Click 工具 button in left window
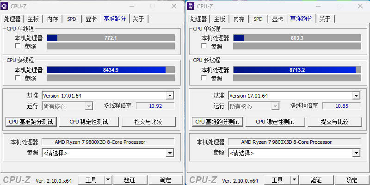Screen dimensions: 370x185 (x=91, y=180)
